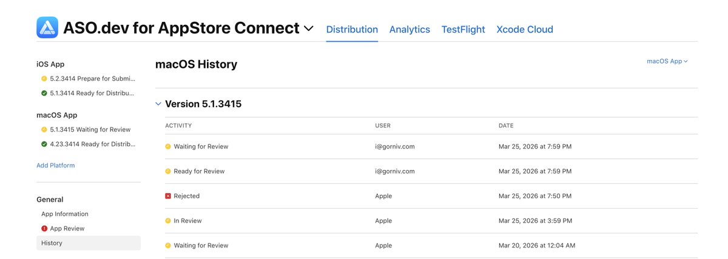Click the red Rejected status icon
The width and height of the screenshot is (728, 259).
tap(168, 196)
